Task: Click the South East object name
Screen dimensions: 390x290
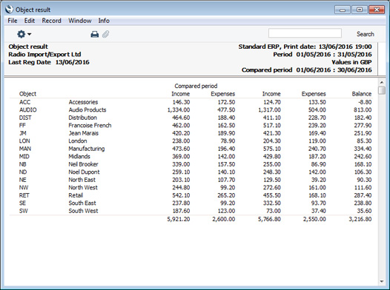Action: (82, 203)
